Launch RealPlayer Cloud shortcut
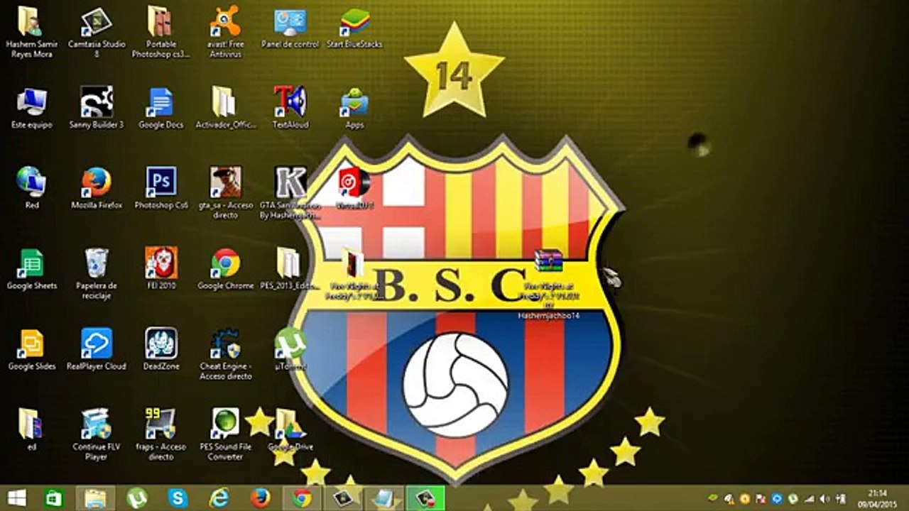This screenshot has width=909, height=511. [97, 349]
